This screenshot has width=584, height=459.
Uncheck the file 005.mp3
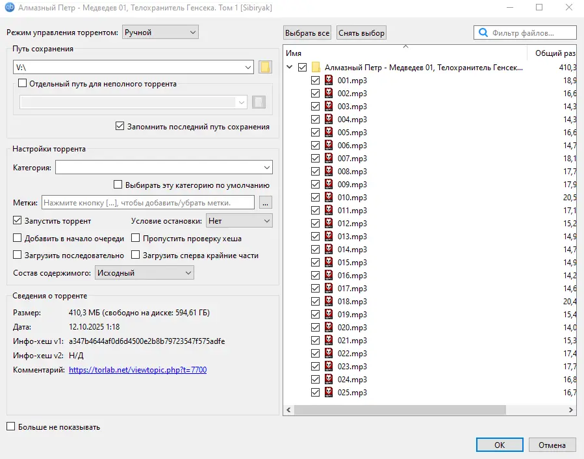[x=316, y=133]
